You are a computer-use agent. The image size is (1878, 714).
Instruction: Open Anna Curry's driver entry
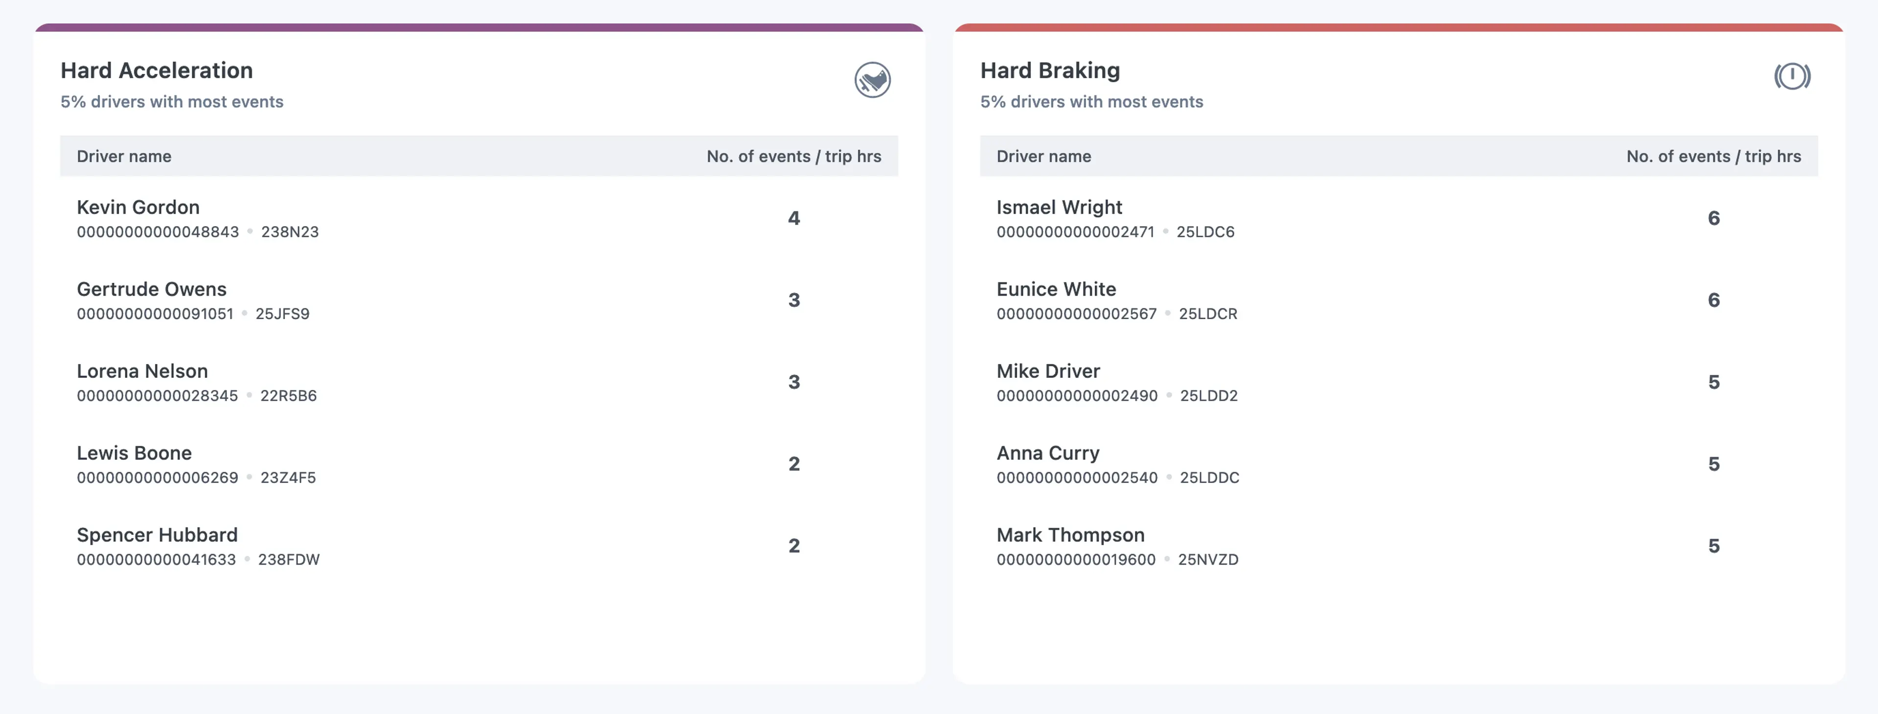tap(1048, 453)
